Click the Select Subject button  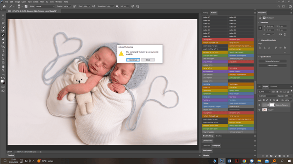click(272, 66)
